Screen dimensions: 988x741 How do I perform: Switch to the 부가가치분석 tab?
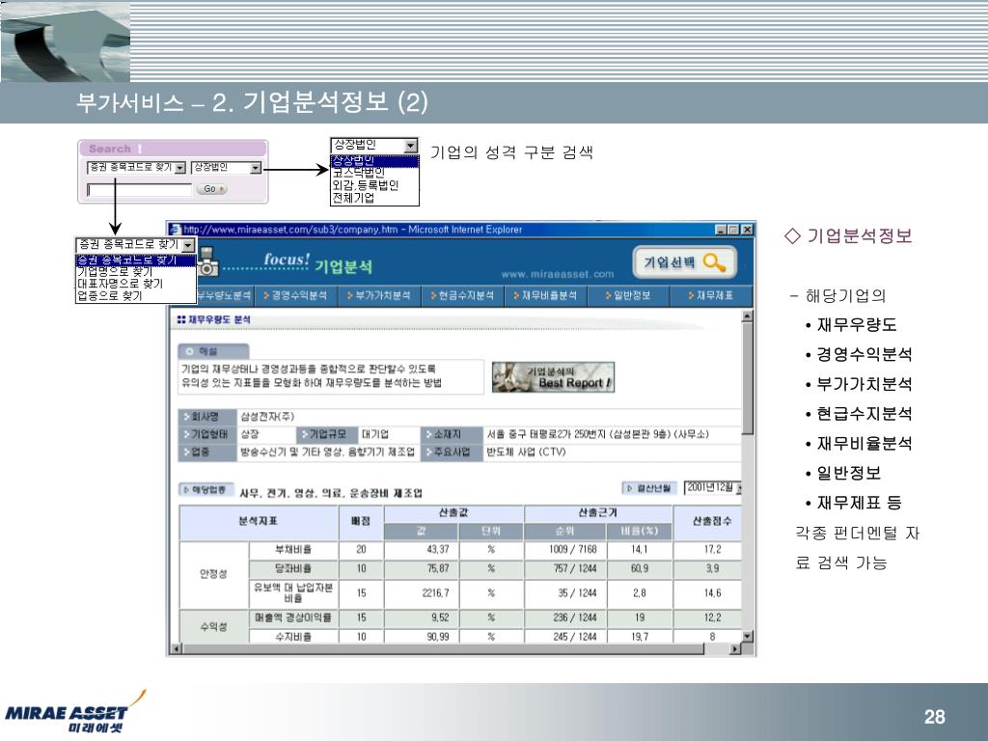click(378, 295)
